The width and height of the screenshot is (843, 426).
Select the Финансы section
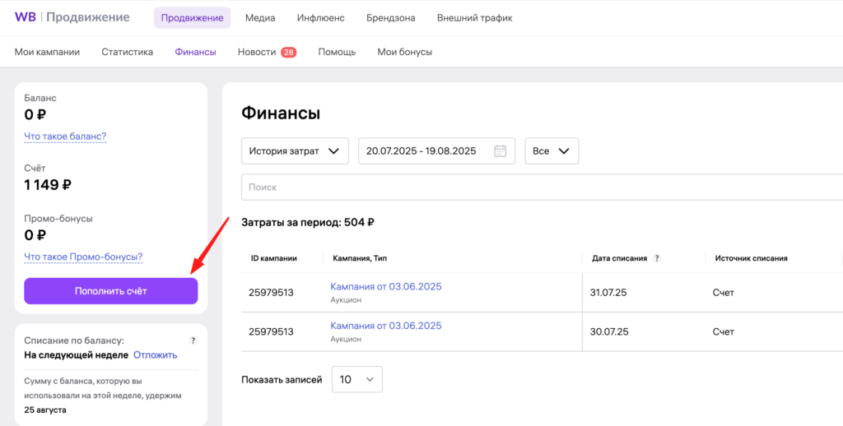tap(195, 52)
